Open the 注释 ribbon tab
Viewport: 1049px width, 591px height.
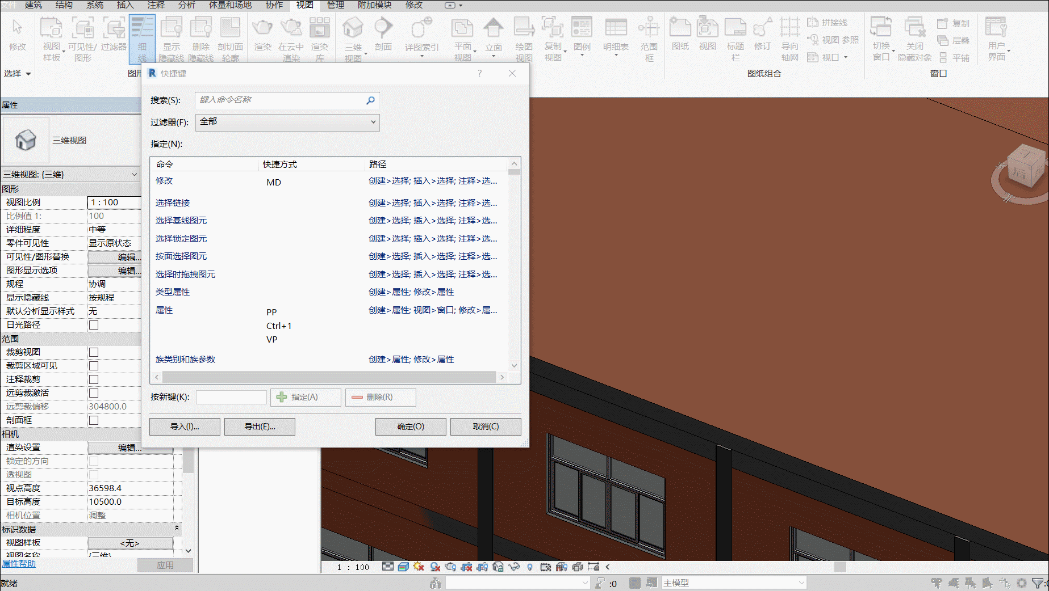click(x=156, y=5)
